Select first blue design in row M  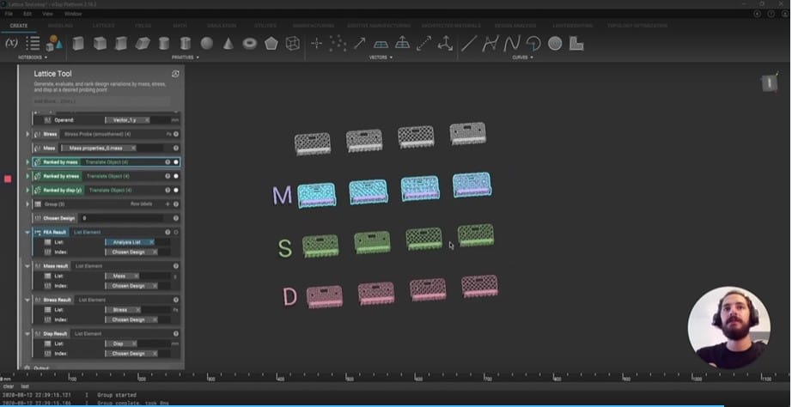coord(317,196)
